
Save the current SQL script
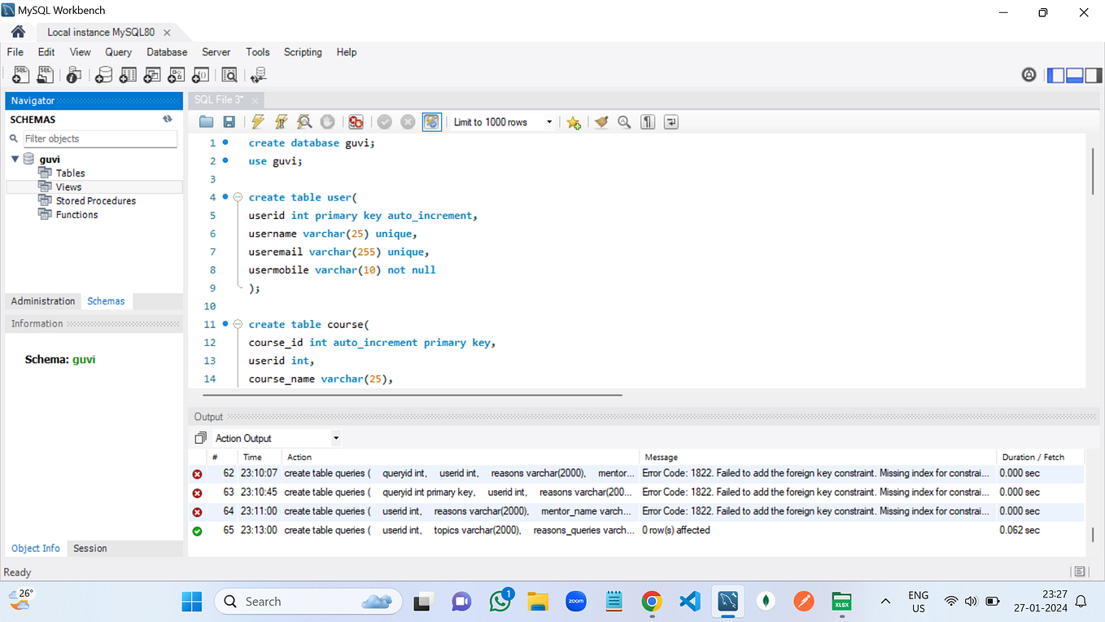pos(229,121)
